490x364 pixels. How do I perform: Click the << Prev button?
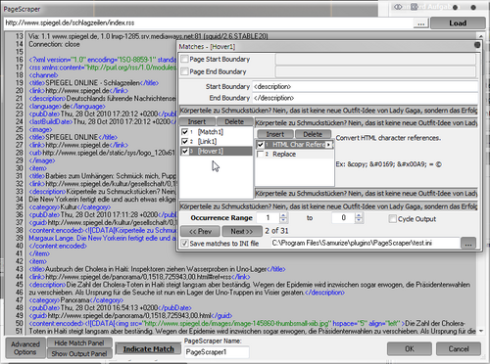coord(201,231)
